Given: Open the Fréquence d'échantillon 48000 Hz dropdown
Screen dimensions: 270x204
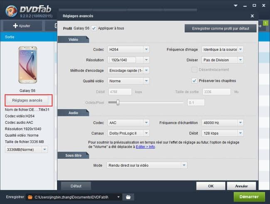Looking at the screenshot, I should (223, 123).
